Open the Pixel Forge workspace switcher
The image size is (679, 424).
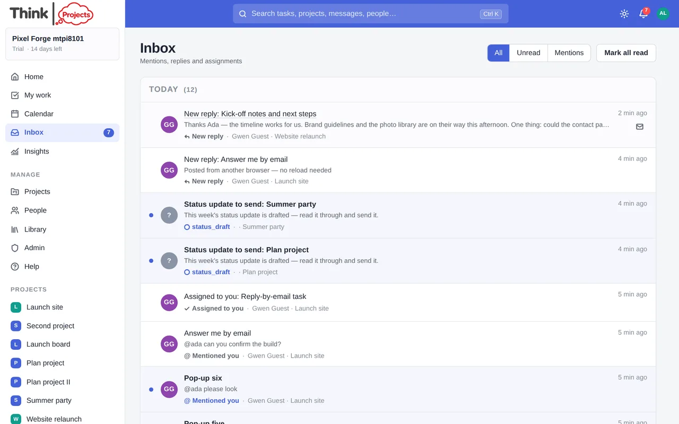62,44
